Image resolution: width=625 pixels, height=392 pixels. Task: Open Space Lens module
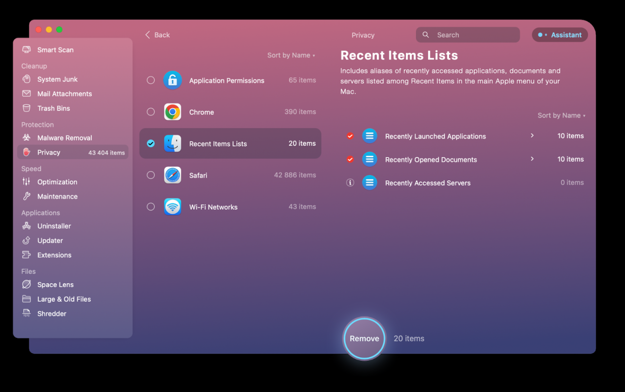[x=73, y=284]
